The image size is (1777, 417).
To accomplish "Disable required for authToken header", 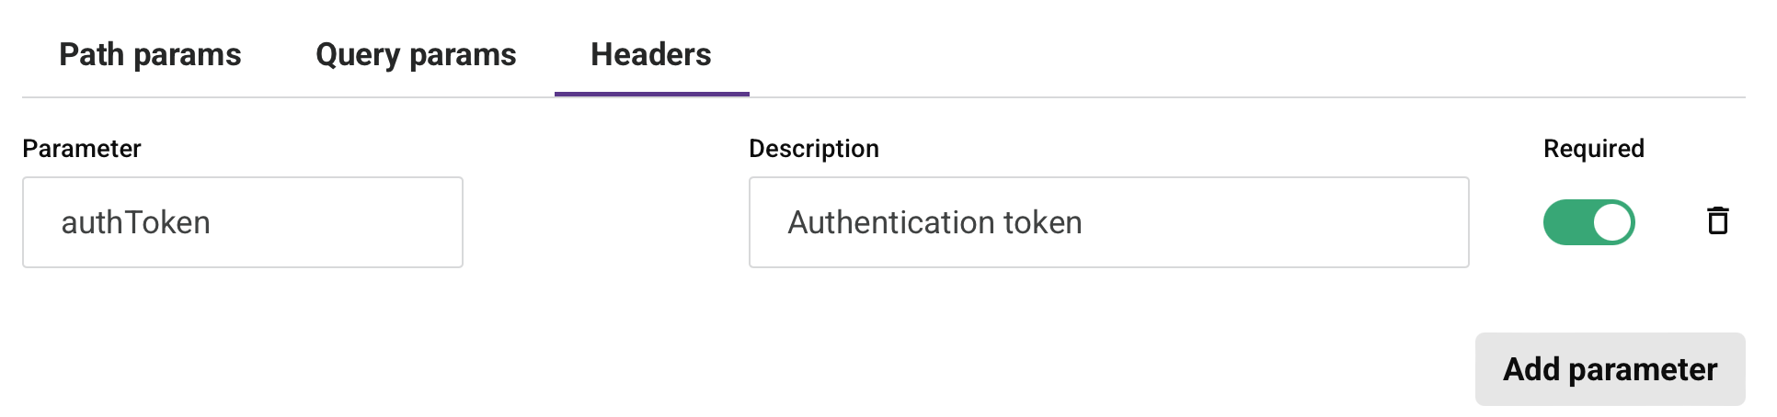I will point(1588,222).
